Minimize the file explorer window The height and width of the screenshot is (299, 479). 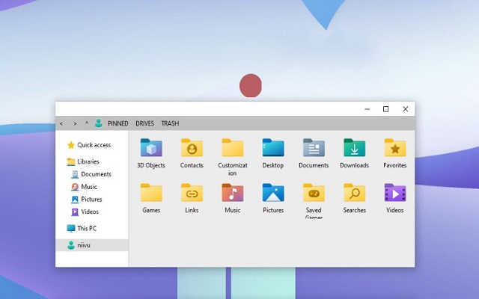pyautogui.click(x=367, y=109)
